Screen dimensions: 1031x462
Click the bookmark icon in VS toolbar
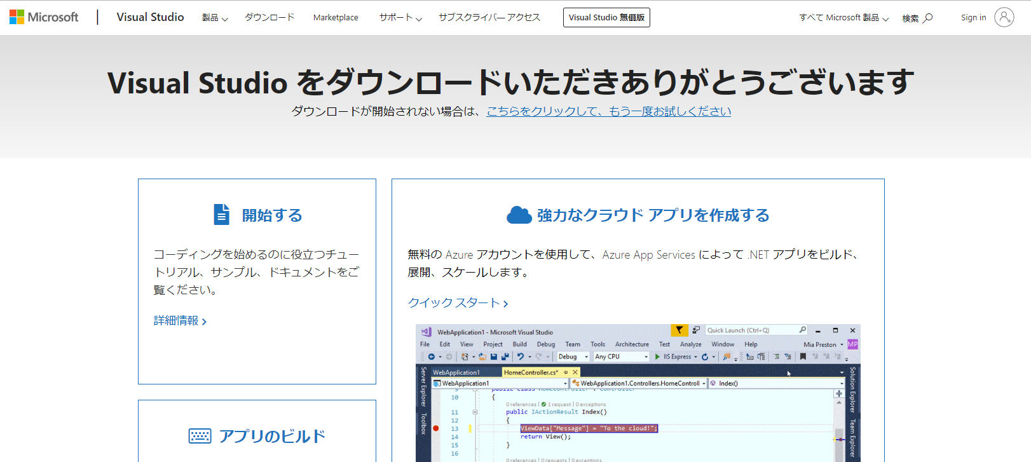(803, 357)
